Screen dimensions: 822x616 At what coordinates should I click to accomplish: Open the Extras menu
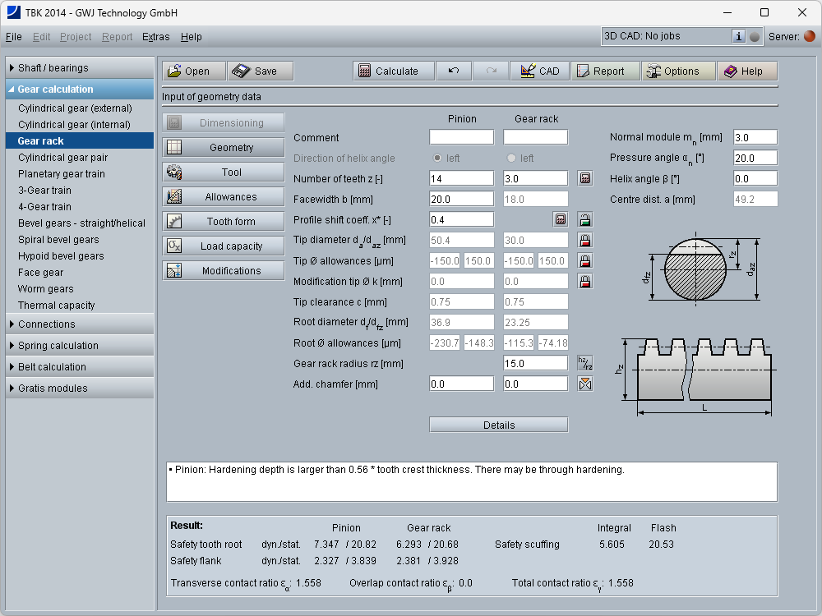pyautogui.click(x=155, y=37)
